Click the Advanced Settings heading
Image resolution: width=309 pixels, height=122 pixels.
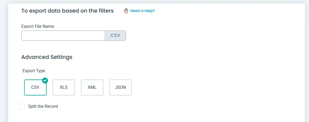[x=47, y=57]
